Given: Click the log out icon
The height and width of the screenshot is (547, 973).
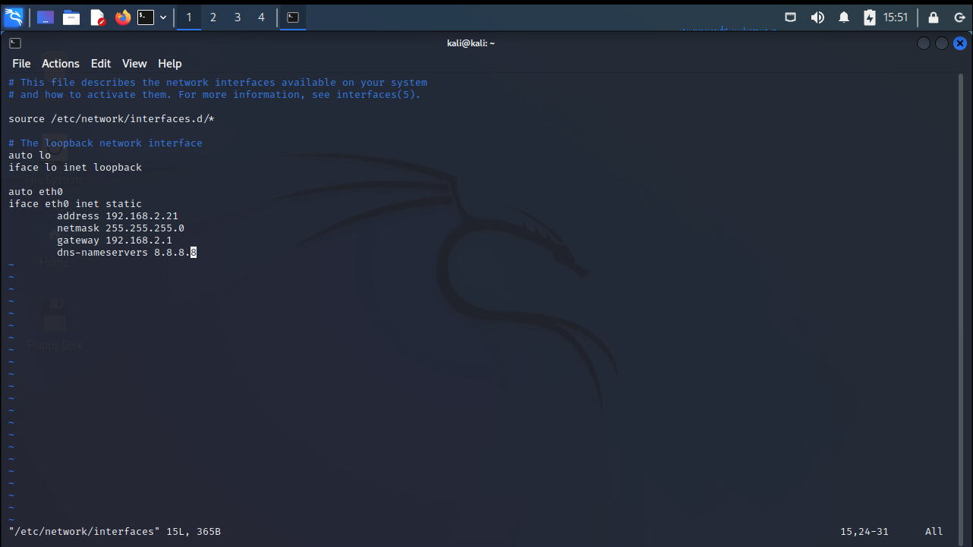Looking at the screenshot, I should (959, 17).
